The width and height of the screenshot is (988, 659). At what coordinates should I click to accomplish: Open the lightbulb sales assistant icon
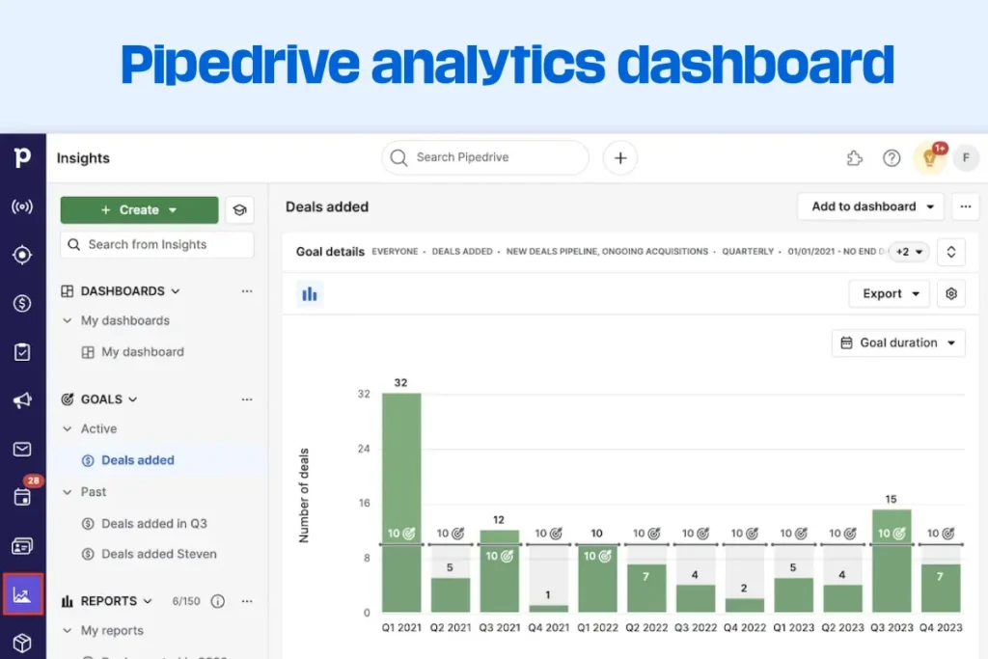[x=929, y=158]
